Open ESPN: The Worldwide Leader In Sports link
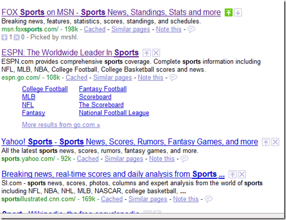The height and width of the screenshot is (220, 286). [x=70, y=53]
